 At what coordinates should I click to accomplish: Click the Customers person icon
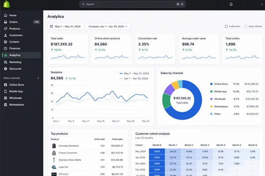point(6,35)
